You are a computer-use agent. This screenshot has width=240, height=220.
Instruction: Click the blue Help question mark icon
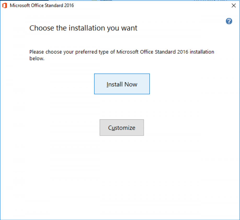pyautogui.click(x=229, y=21)
